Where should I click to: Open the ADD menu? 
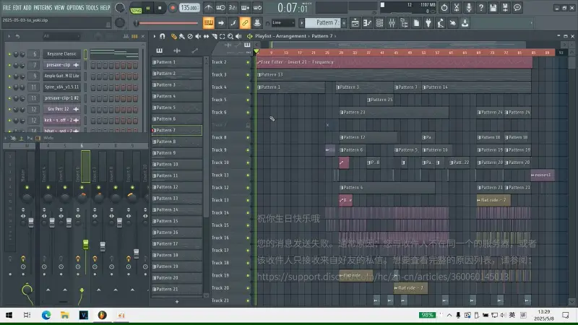coord(27,7)
